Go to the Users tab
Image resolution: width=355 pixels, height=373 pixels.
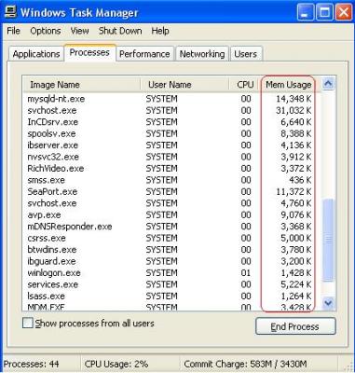246,54
